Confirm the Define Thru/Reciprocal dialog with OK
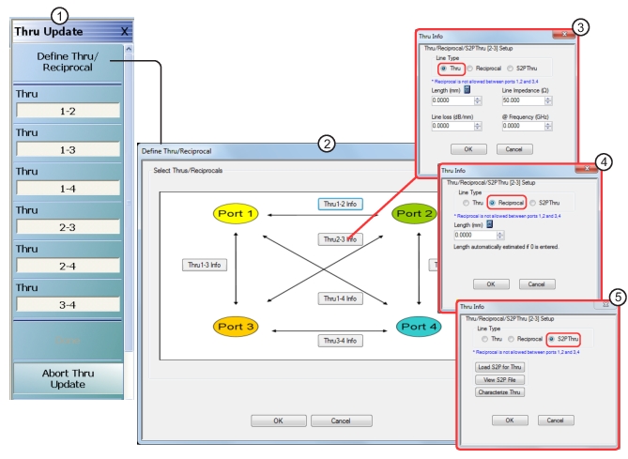The image size is (628, 459). tap(279, 421)
